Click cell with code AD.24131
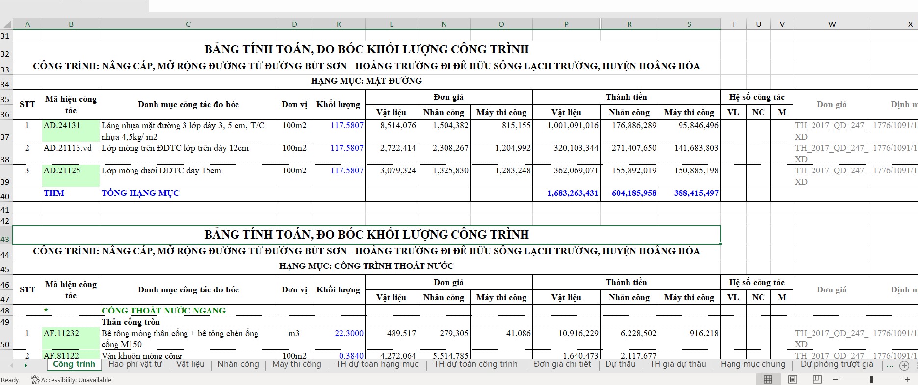 [71, 131]
